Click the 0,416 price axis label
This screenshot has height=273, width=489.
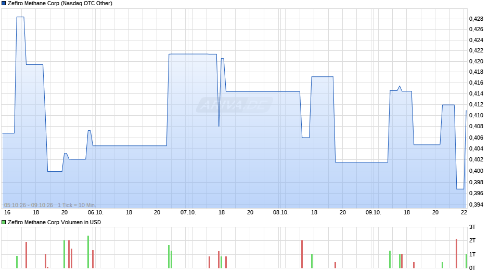click(476, 83)
